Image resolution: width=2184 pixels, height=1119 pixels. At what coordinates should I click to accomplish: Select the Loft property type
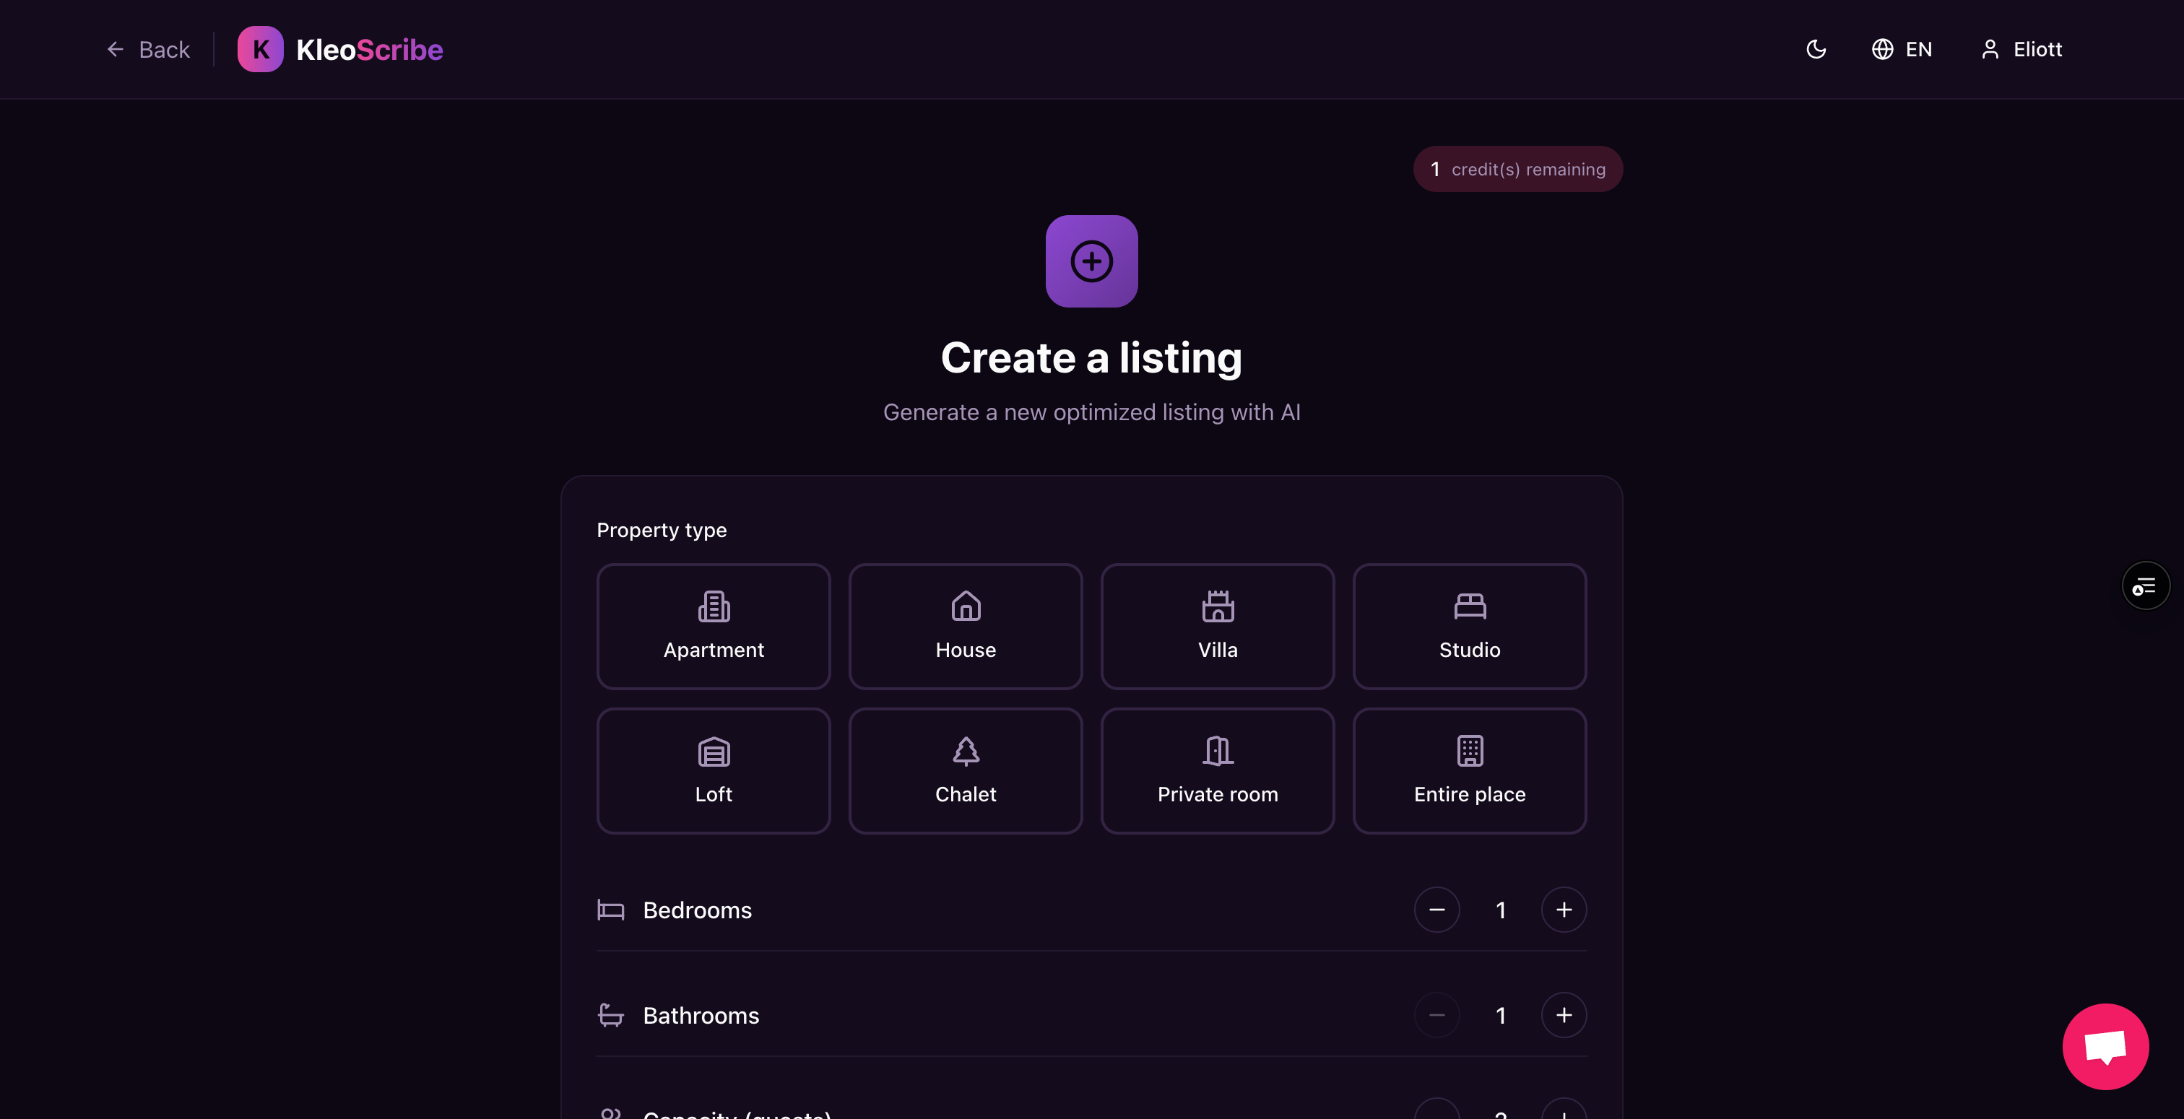[713, 770]
